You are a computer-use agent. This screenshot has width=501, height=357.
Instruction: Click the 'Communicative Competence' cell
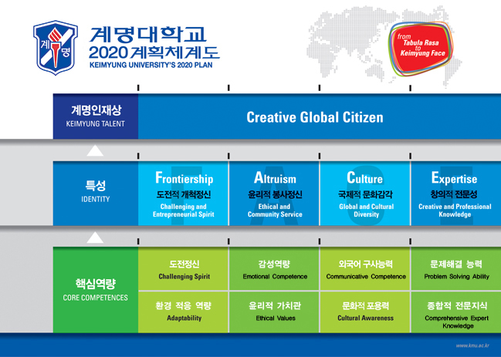pos(365,268)
